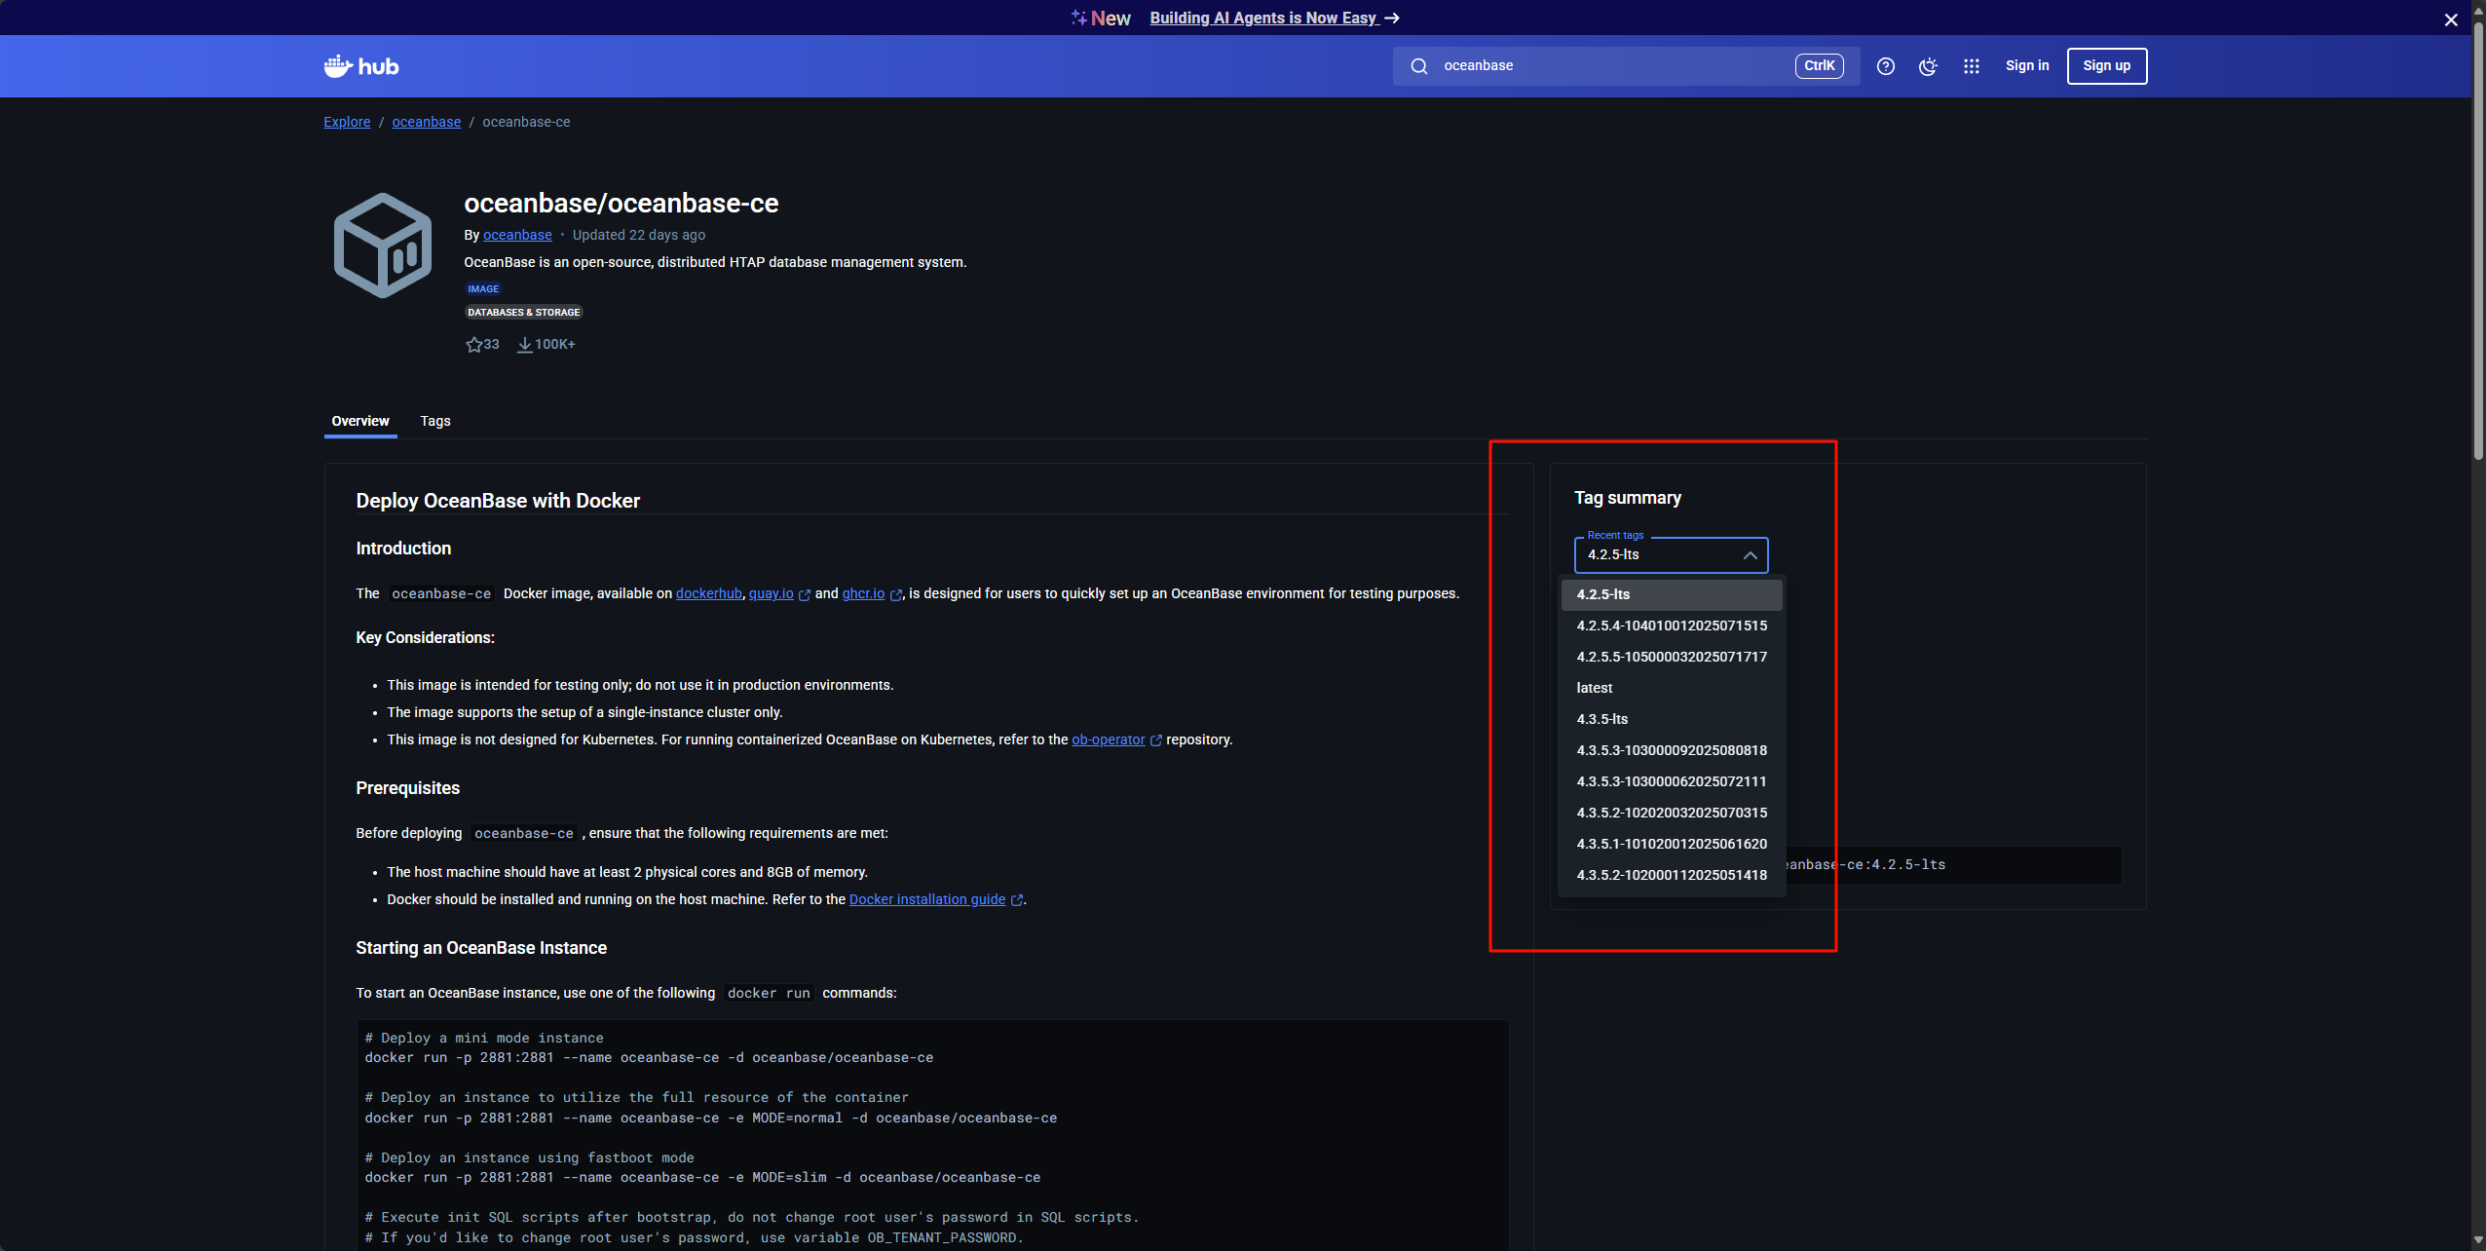Click the Docker Hub logo
Viewport: 2486px width, 1251px height.
pos(361,66)
